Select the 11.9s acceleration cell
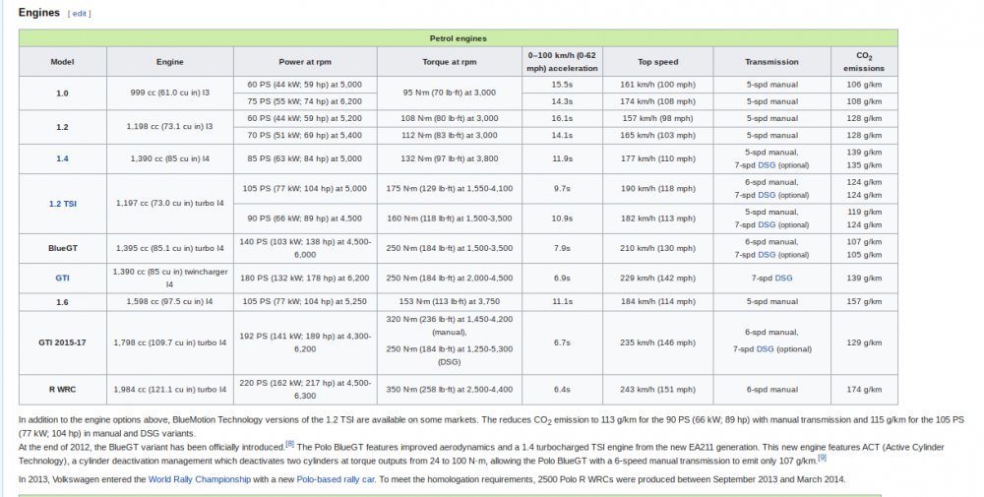This screenshot has height=497, width=984. click(x=562, y=158)
